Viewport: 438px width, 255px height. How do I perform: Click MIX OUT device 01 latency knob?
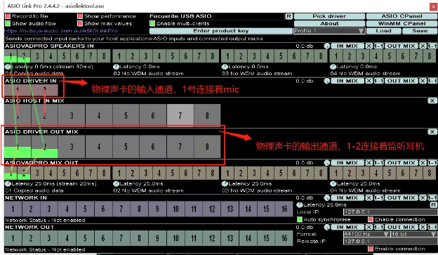[x=8, y=184]
